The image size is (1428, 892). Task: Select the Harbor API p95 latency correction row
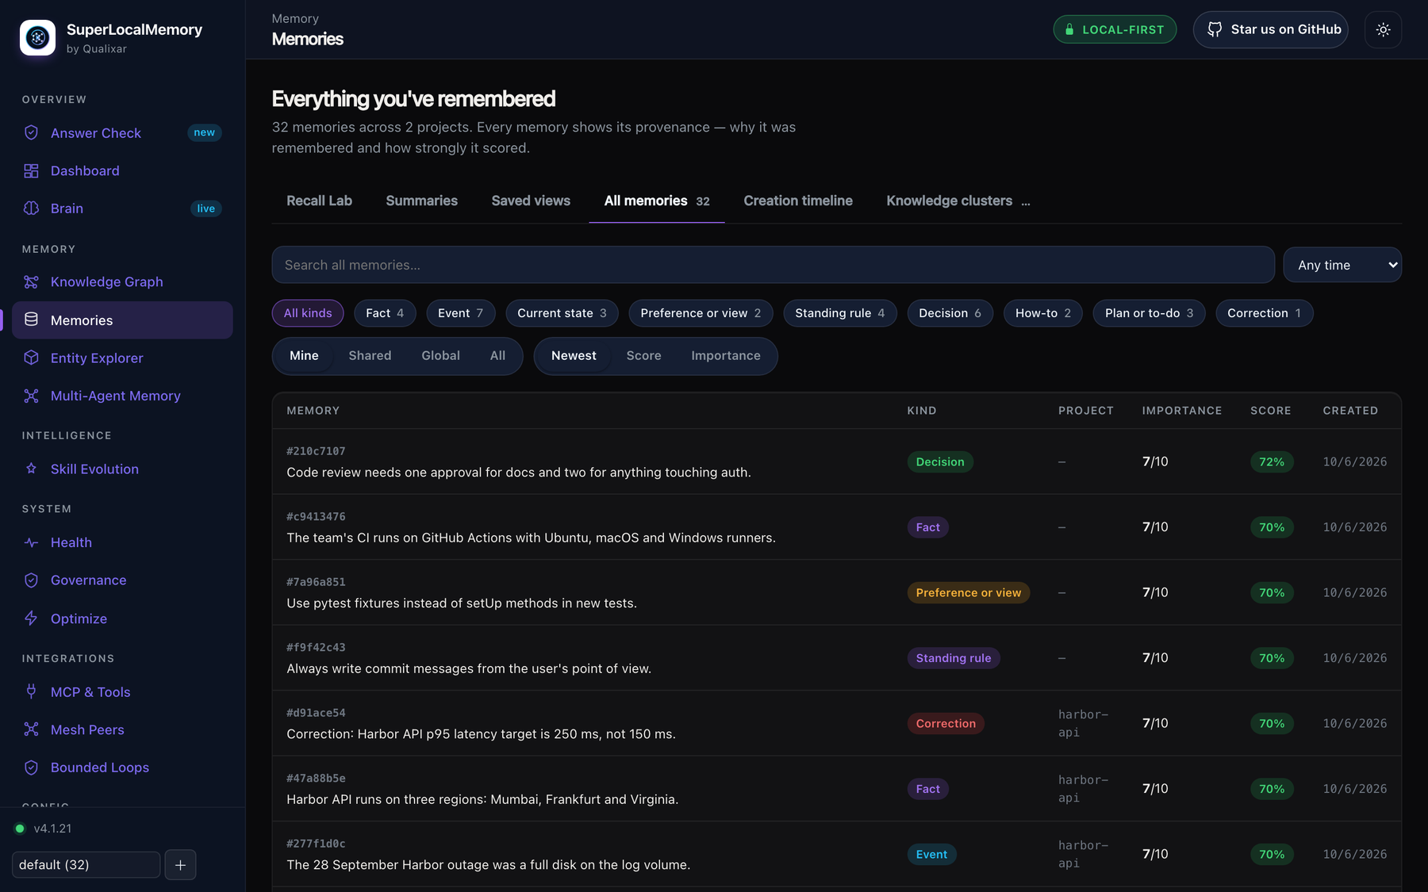pos(836,723)
